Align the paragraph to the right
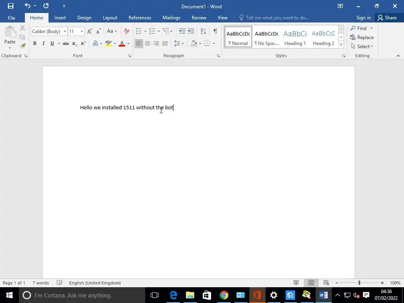The height and width of the screenshot is (303, 404). pyautogui.click(x=156, y=43)
